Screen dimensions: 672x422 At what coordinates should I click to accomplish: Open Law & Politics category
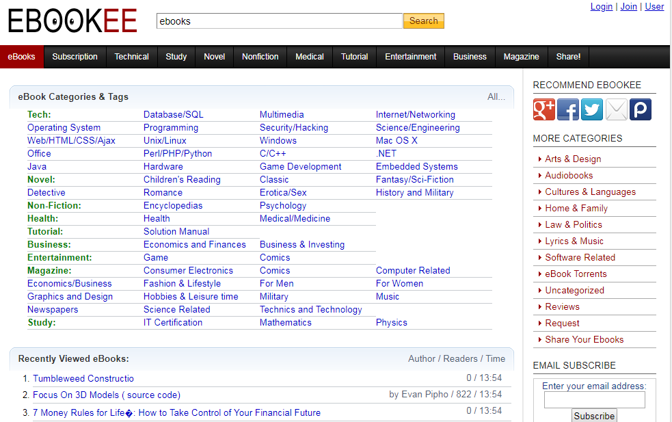coord(574,225)
